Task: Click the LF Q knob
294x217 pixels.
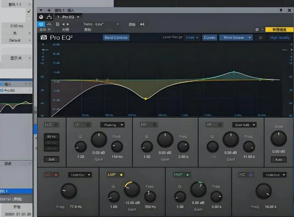Action: [81, 147]
